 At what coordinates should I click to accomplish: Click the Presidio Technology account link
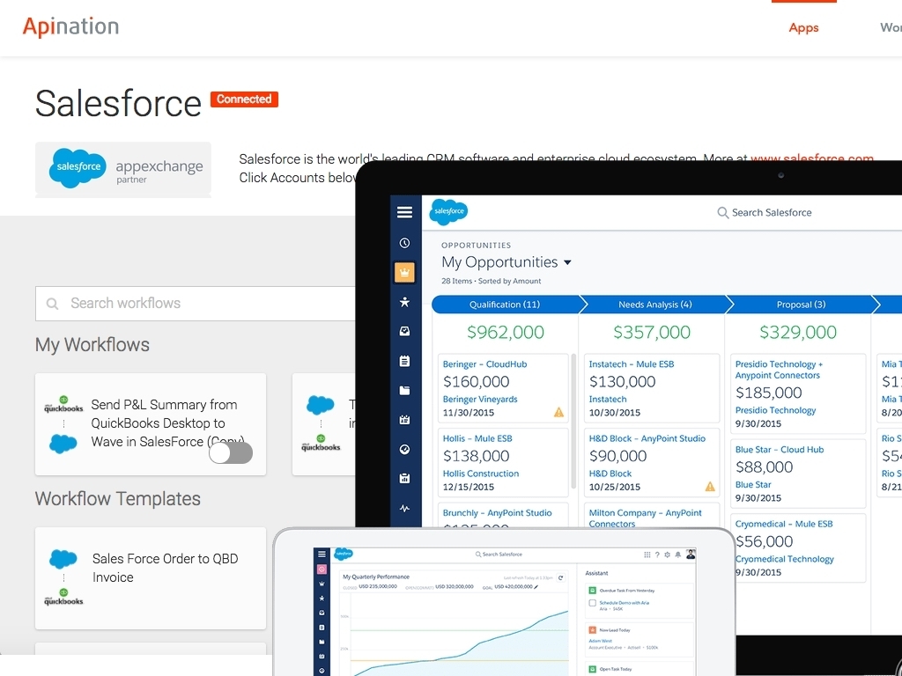(x=775, y=410)
